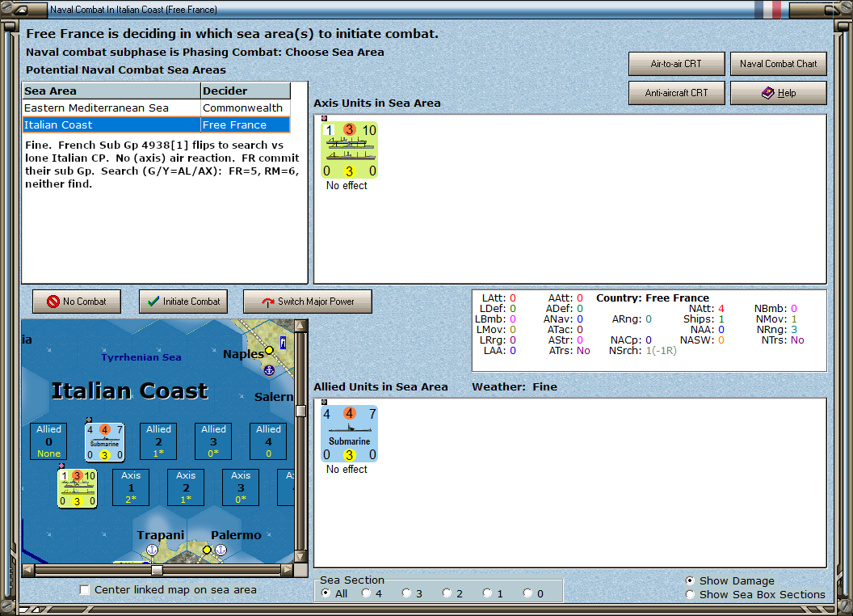Click the Axis convoy counter on map
This screenshot has height=616, width=853.
[78, 488]
